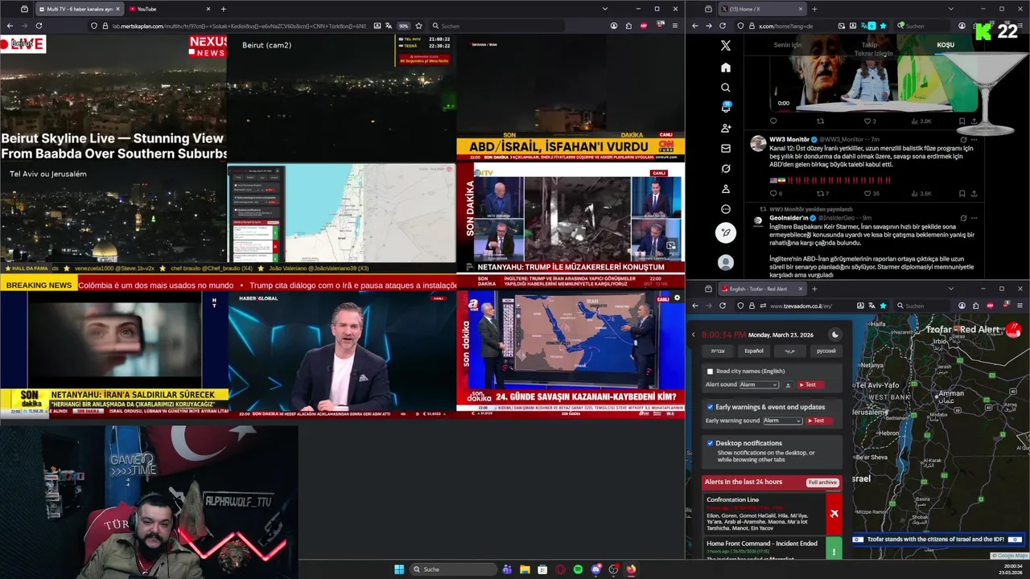Open translate icon in Tzofar browser toolbar

click(x=872, y=306)
